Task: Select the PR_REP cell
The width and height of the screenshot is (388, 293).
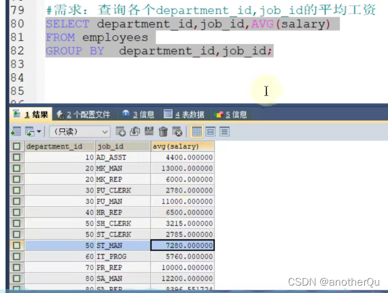Action: coord(123,268)
